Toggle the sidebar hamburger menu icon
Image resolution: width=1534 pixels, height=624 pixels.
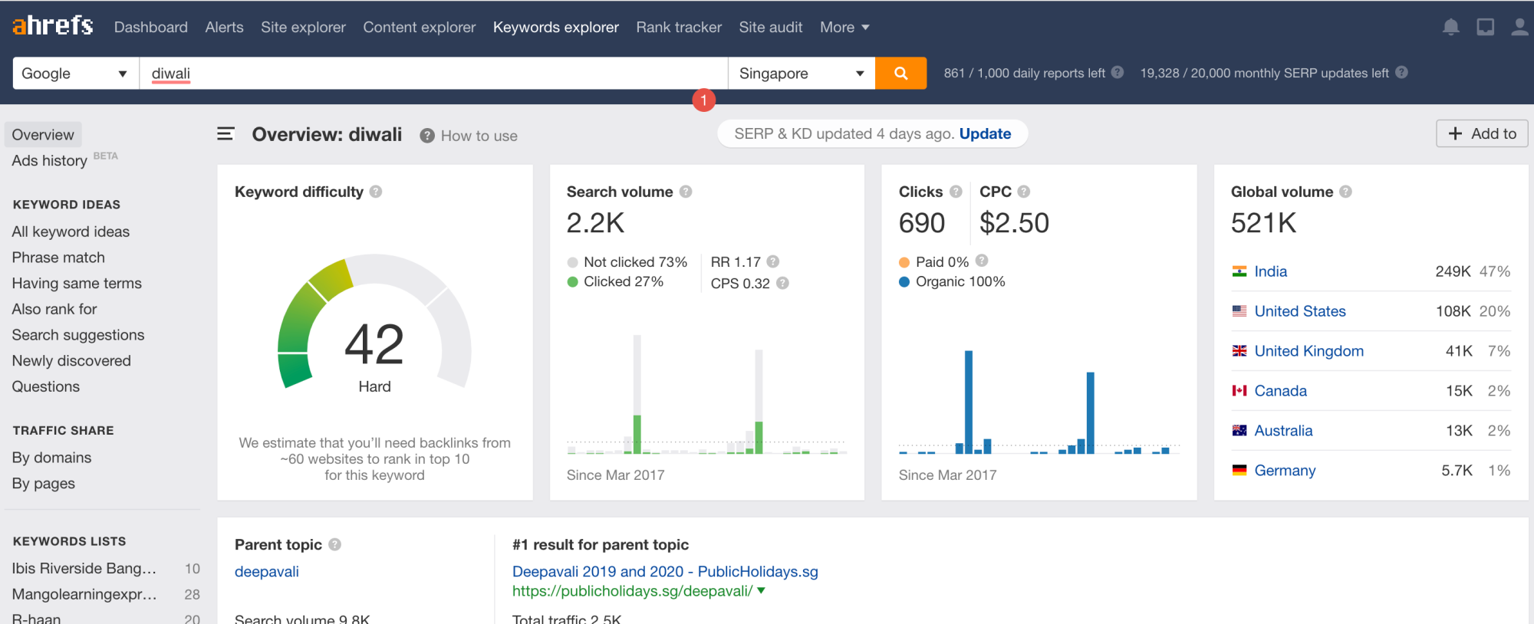(x=225, y=134)
